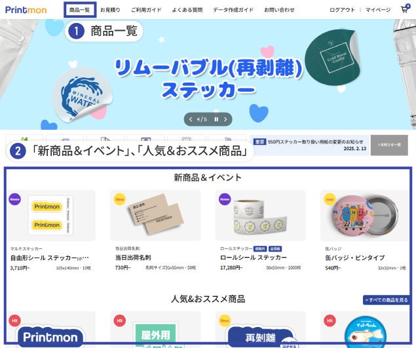
Task: Click すべての商品を見る button
Action: click(x=387, y=300)
